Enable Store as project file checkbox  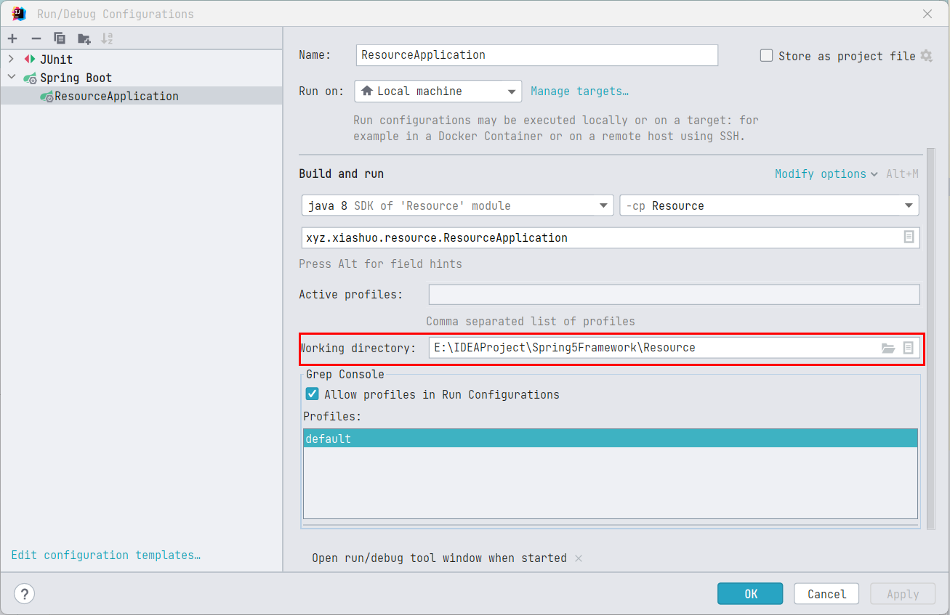pos(766,56)
